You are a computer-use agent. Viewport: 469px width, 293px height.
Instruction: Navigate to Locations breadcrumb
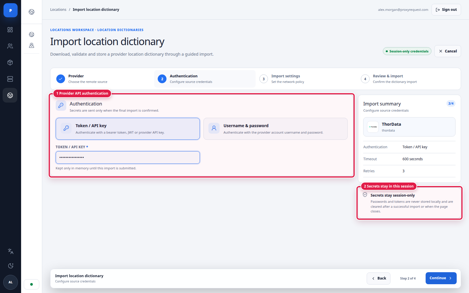click(x=58, y=10)
